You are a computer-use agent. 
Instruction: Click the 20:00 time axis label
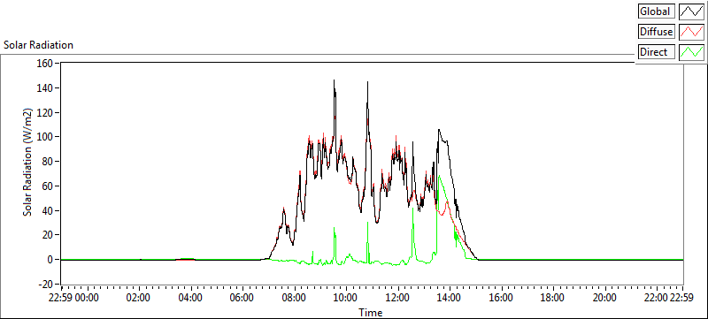(x=605, y=297)
